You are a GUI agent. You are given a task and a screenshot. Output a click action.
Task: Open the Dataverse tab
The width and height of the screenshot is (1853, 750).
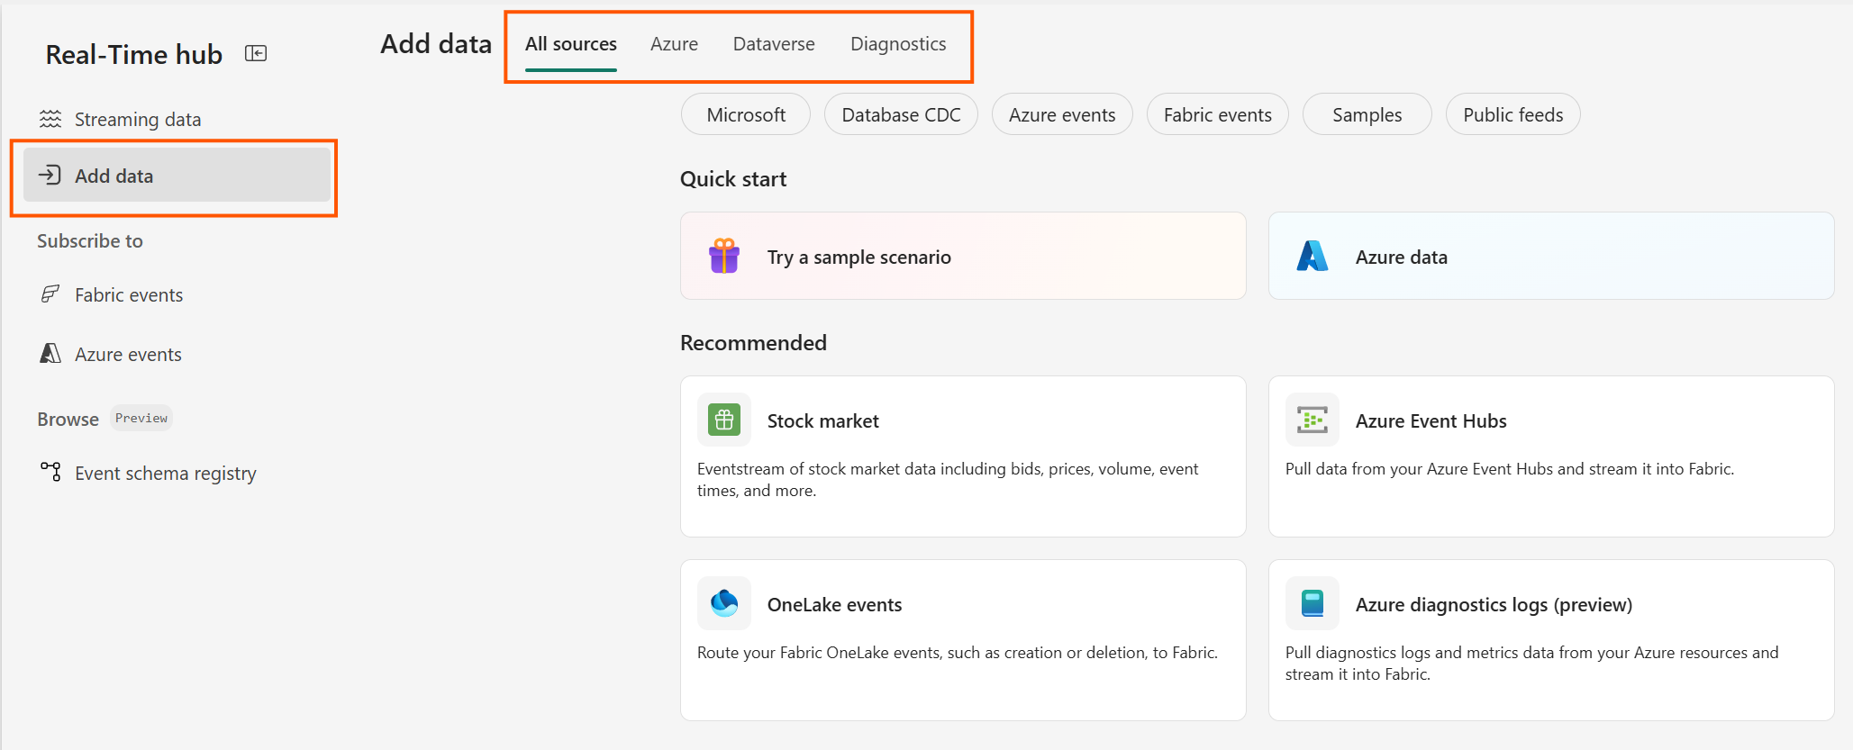point(774,44)
